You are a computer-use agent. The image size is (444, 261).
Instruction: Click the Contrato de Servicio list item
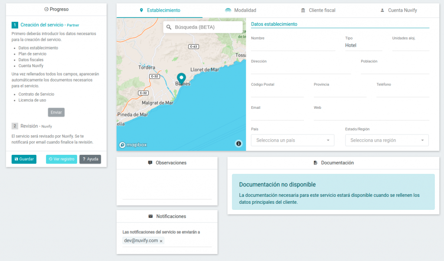(36, 94)
